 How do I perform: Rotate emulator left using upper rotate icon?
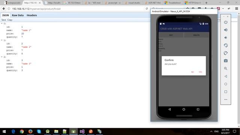226,45
